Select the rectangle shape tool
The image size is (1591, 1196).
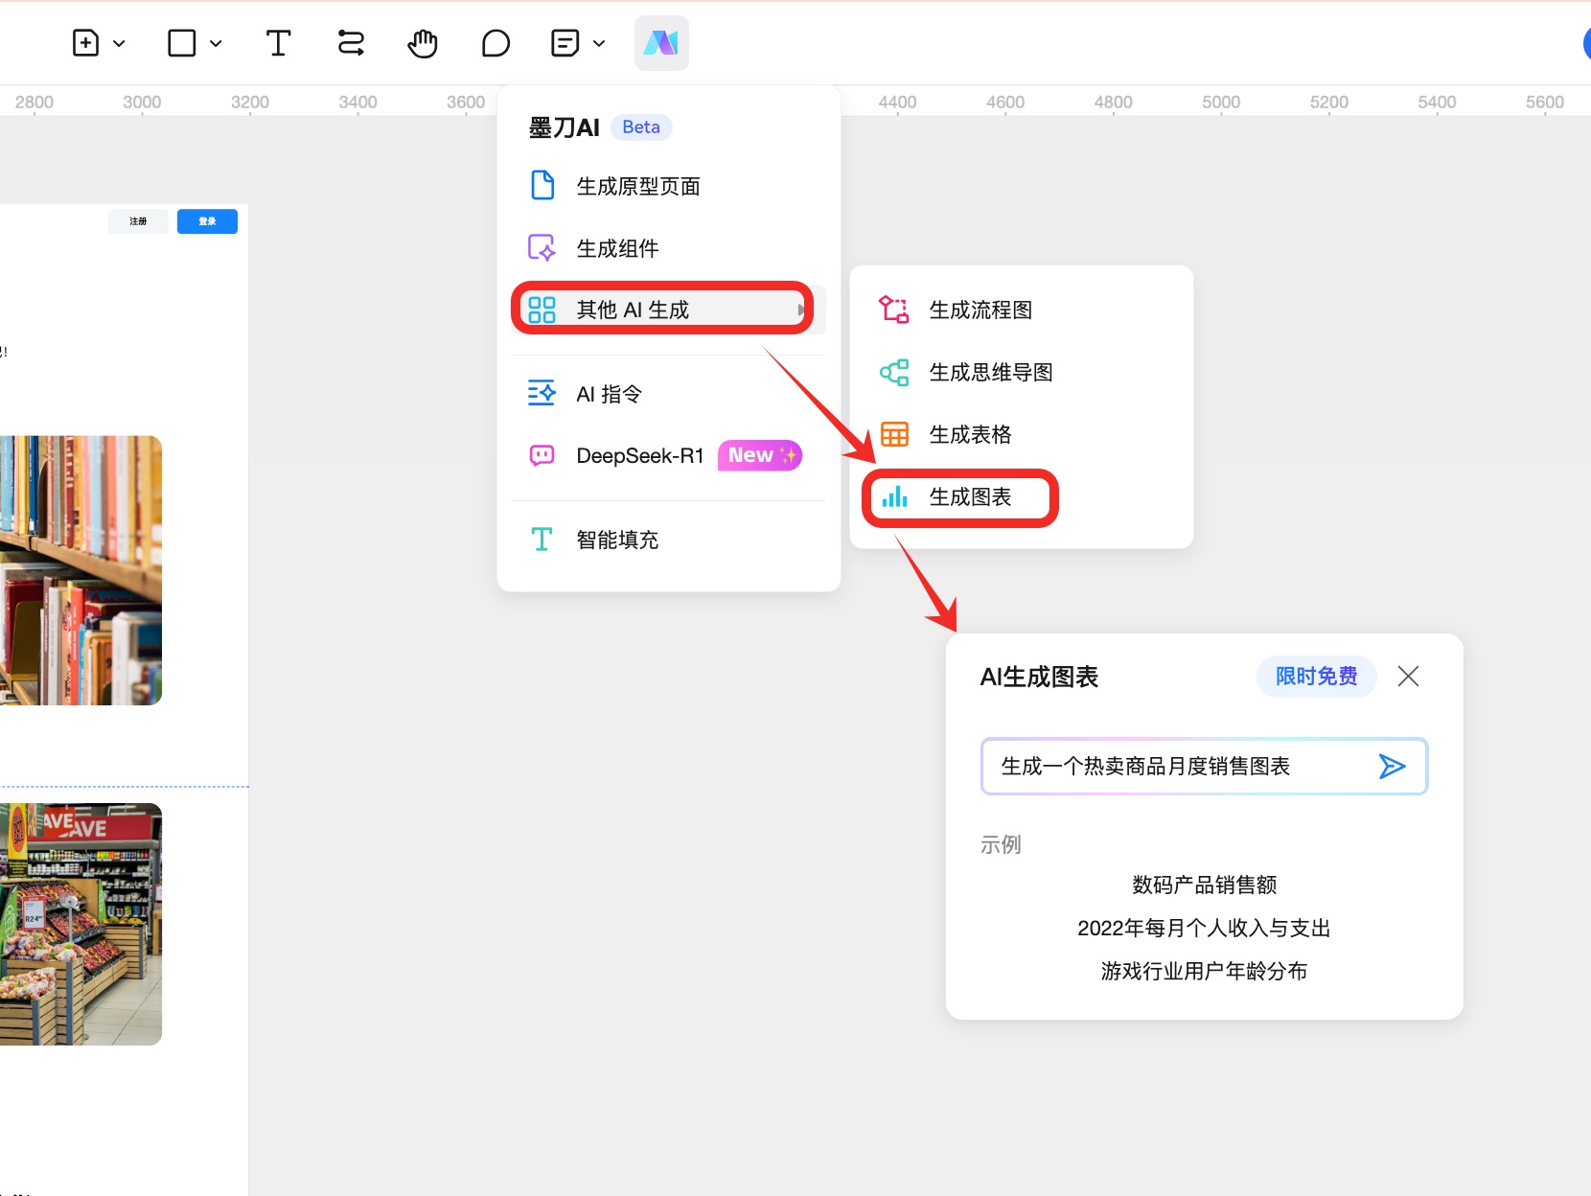pos(181,43)
